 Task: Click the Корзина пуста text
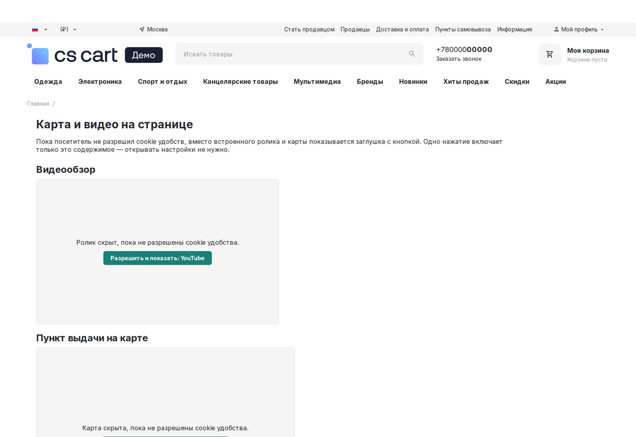(587, 60)
